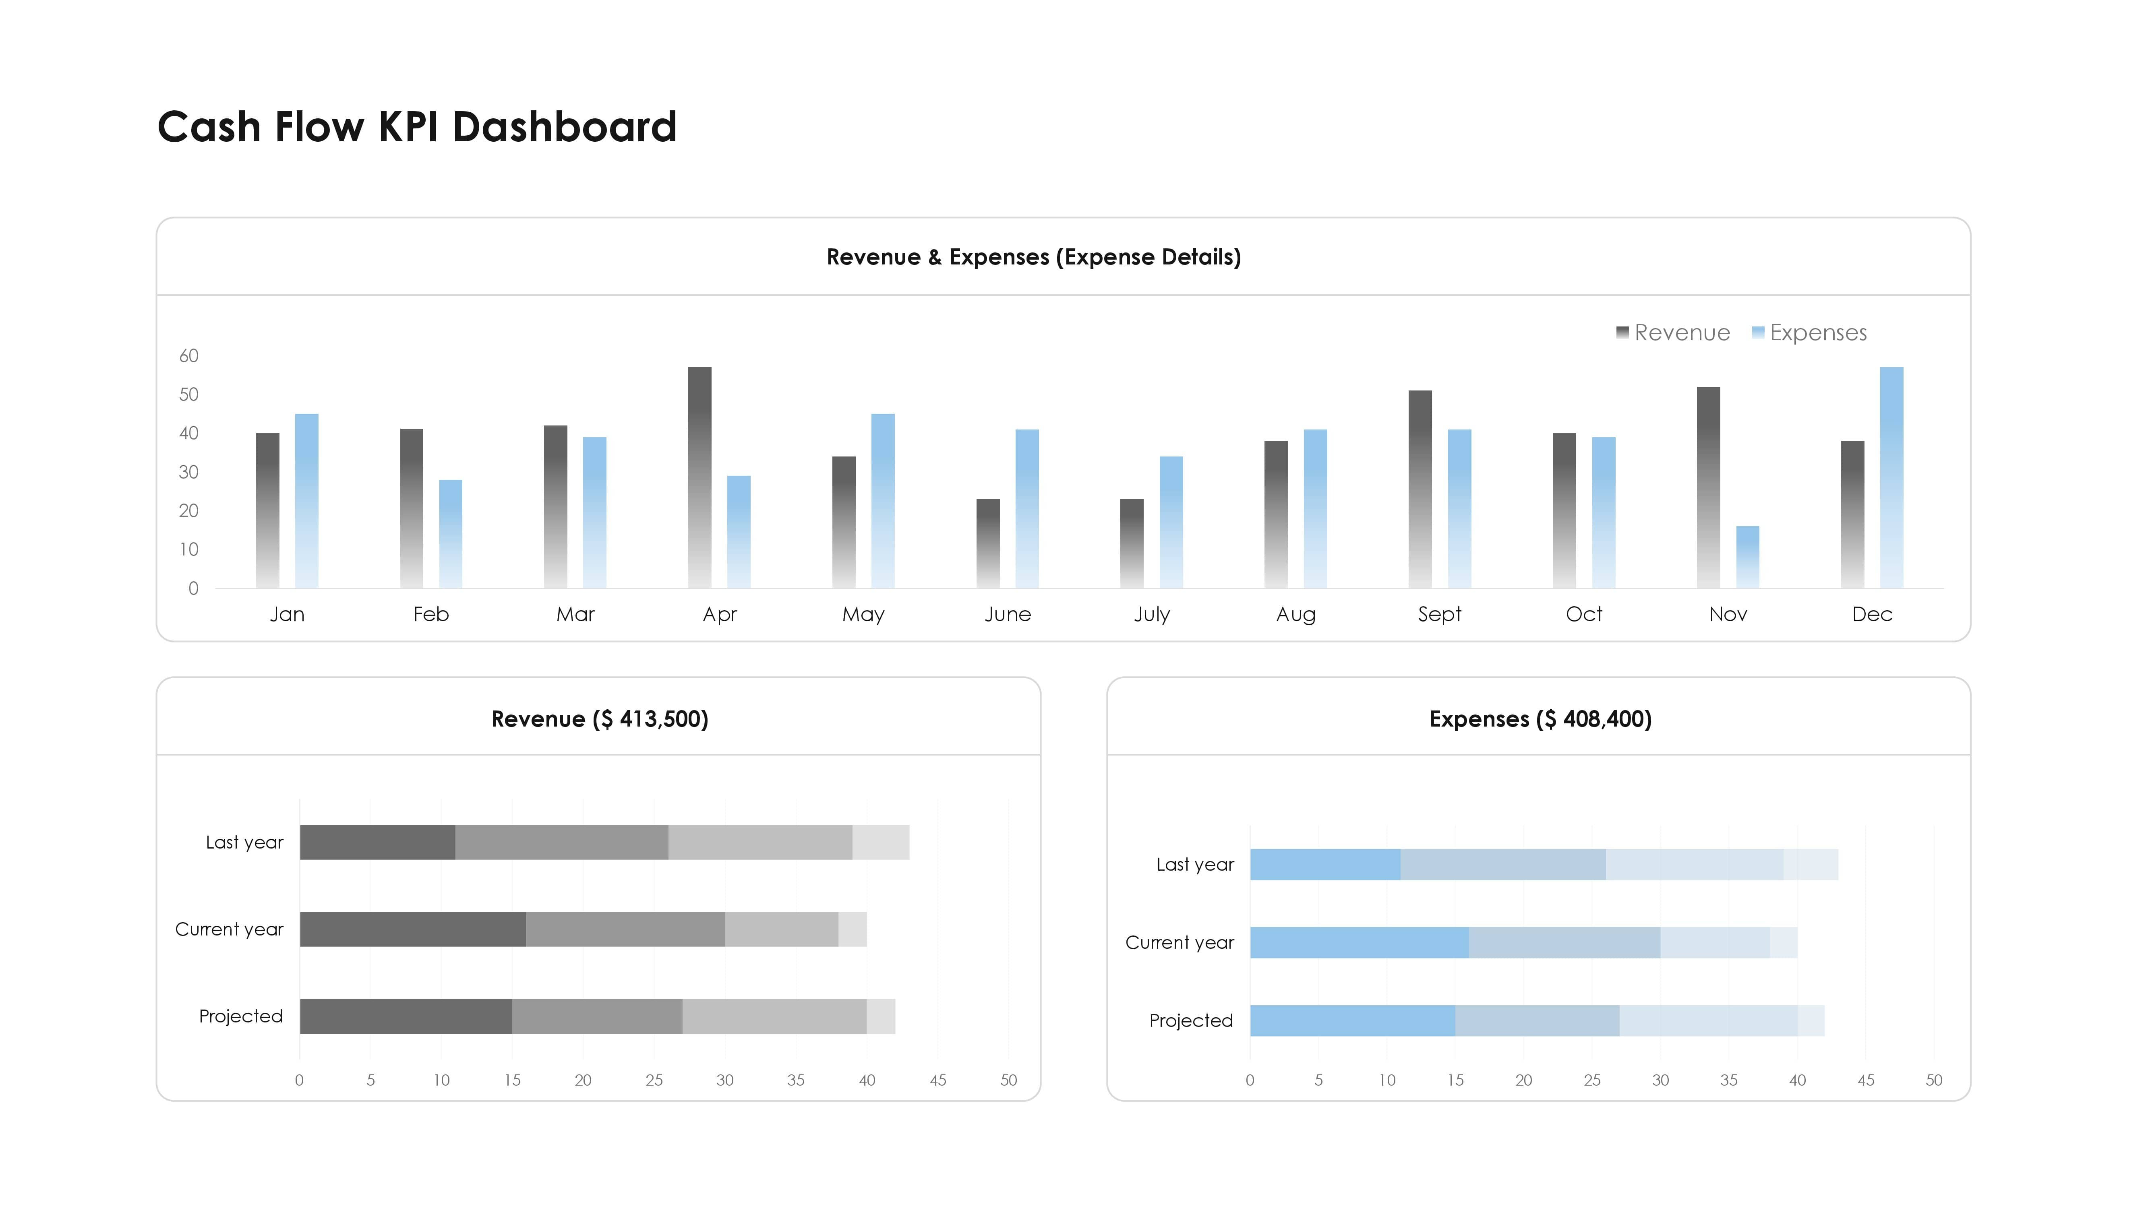Click the Cash Flow KPI Dashboard title
The width and height of the screenshot is (2148, 1208).
417,127
